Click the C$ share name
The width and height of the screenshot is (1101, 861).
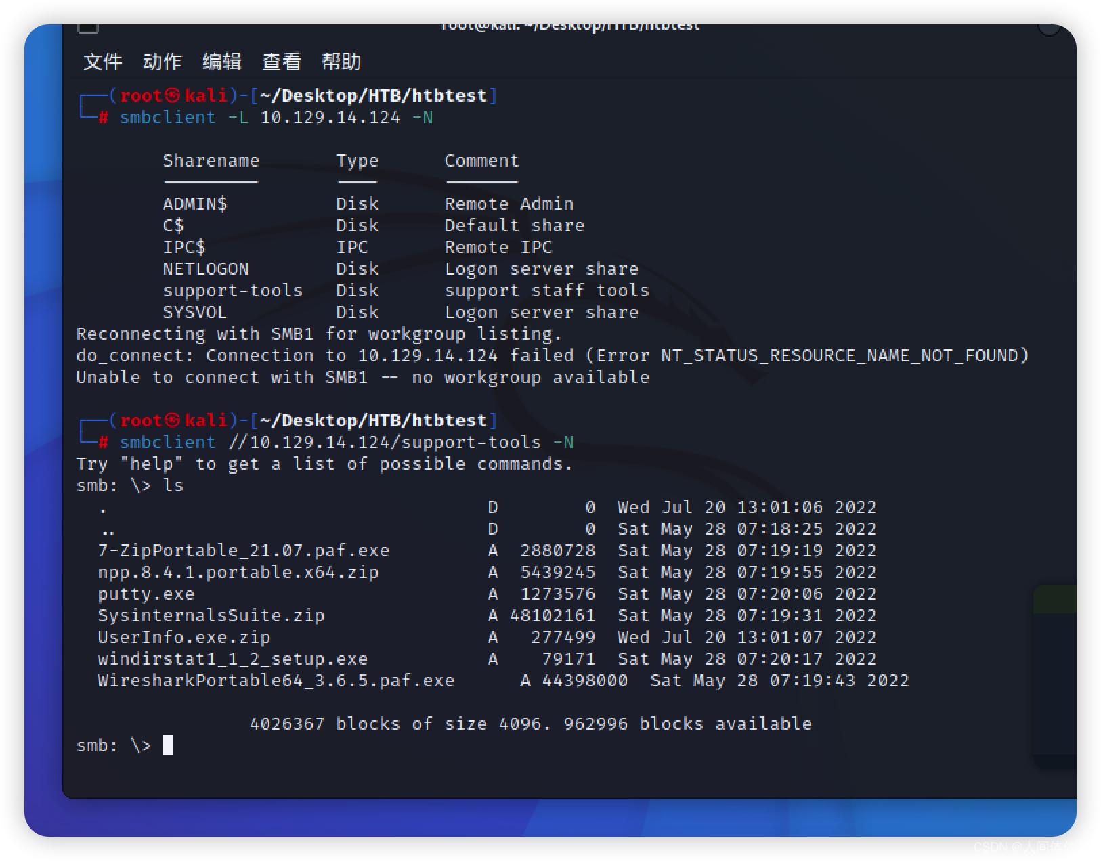click(x=173, y=225)
